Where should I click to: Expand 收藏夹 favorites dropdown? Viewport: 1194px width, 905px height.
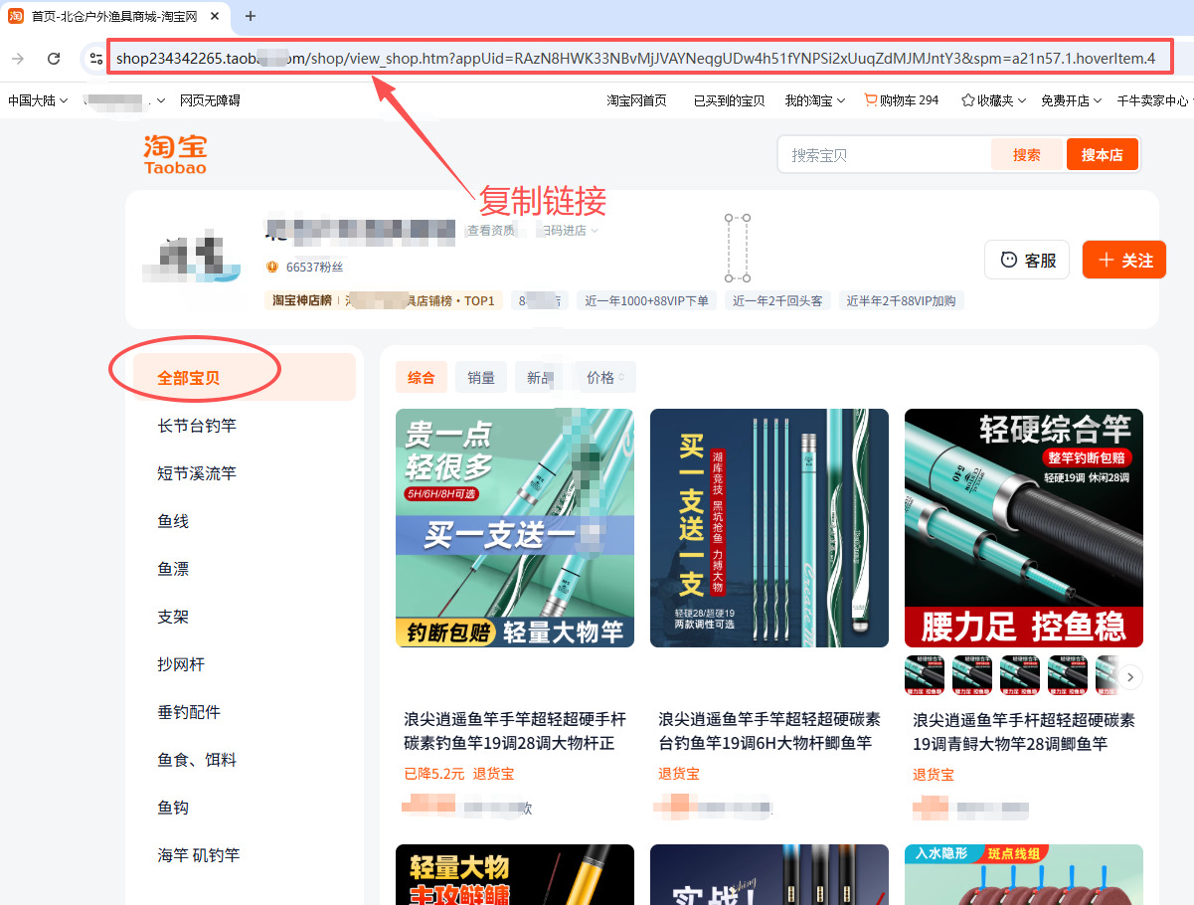coord(992,100)
